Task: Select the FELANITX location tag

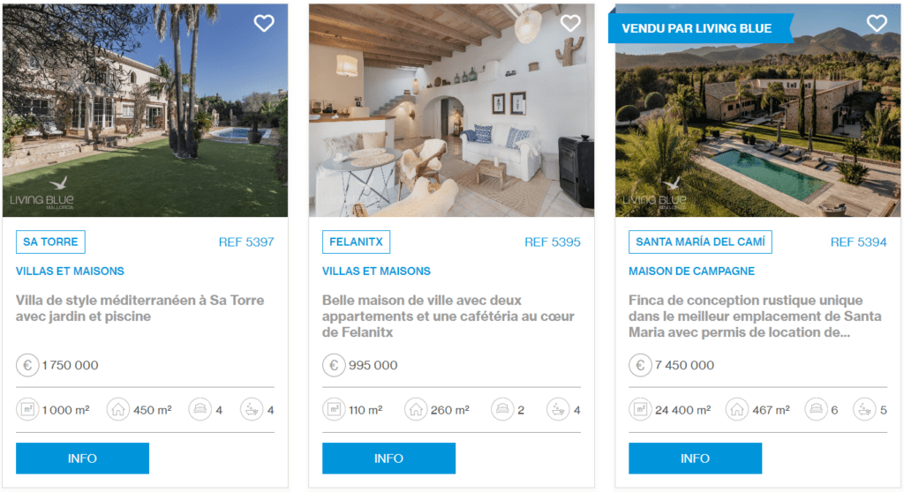Action: (x=356, y=242)
